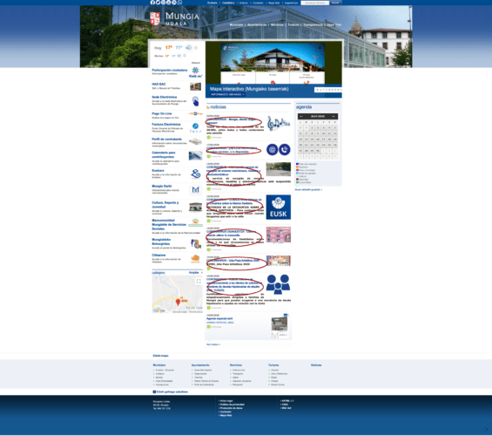This screenshot has height=436, width=492.
Task: Switch language to Euskara in top bar
Action: click(x=212, y=3)
